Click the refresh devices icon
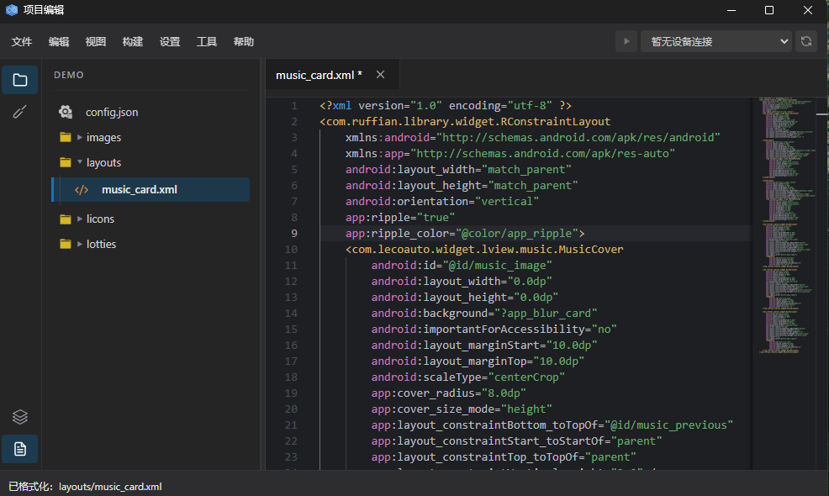This screenshot has width=829, height=496. pyautogui.click(x=806, y=41)
